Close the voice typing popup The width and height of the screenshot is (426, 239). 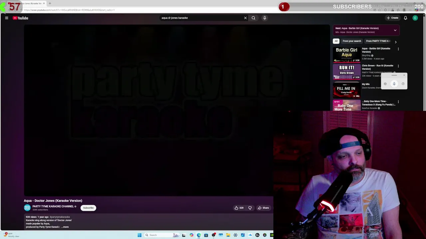[404, 75]
